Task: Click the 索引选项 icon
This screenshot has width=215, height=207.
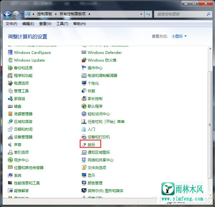Action: [x=10, y=152]
